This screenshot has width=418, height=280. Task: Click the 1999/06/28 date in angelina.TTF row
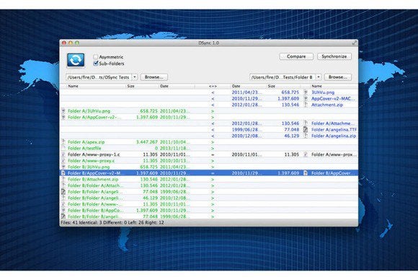click(x=246, y=129)
